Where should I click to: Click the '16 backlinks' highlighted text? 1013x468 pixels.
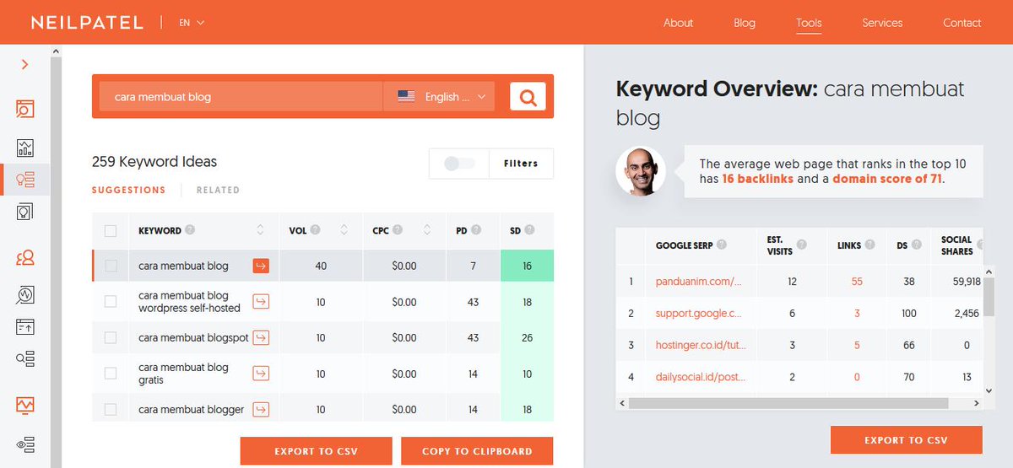point(757,179)
